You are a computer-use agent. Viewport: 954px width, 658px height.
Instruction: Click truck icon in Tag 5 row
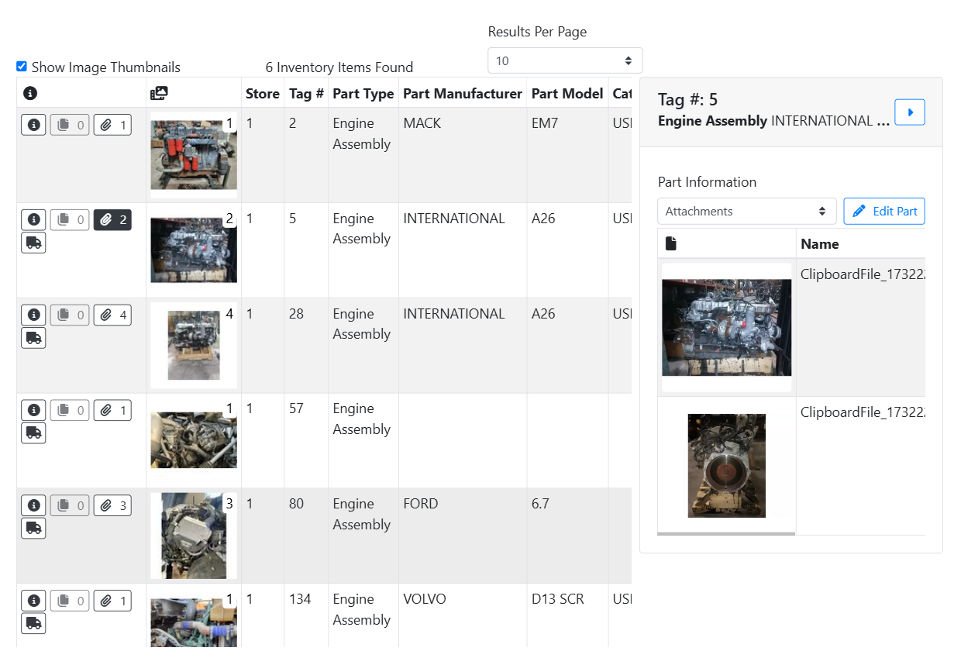33,243
